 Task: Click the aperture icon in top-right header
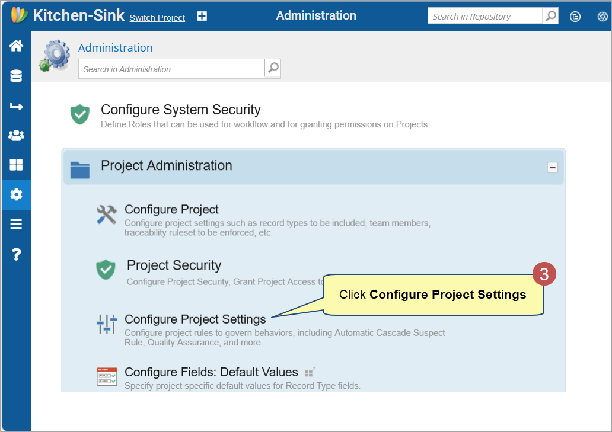(603, 17)
